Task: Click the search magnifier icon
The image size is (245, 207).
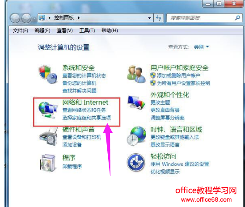Action: point(237,18)
